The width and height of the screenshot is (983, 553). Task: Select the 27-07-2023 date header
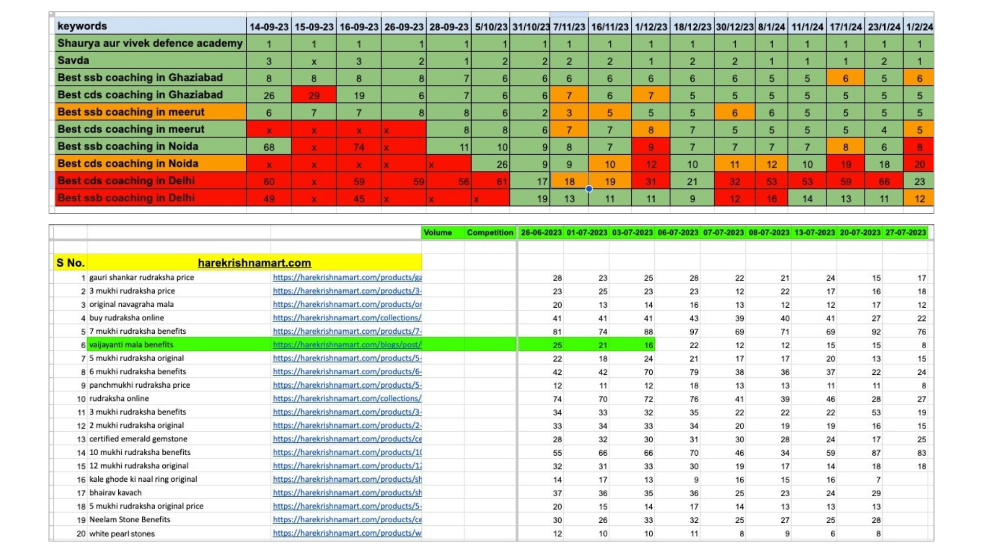tap(905, 232)
